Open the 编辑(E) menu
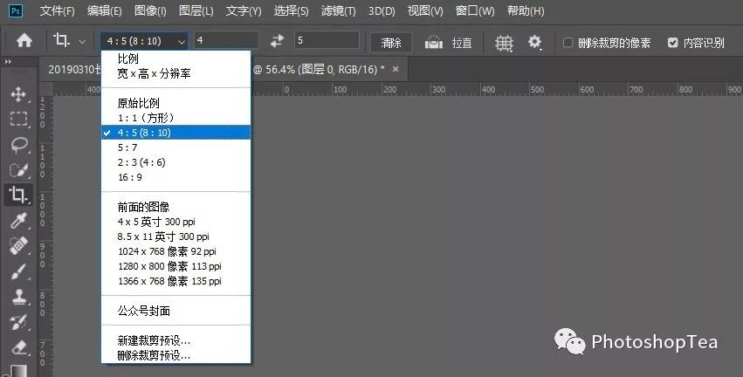 pos(104,10)
